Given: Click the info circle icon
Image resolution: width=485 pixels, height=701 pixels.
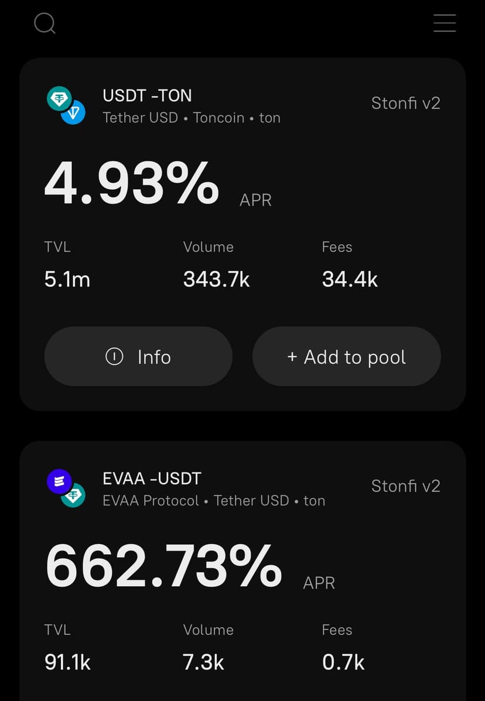Looking at the screenshot, I should (114, 356).
